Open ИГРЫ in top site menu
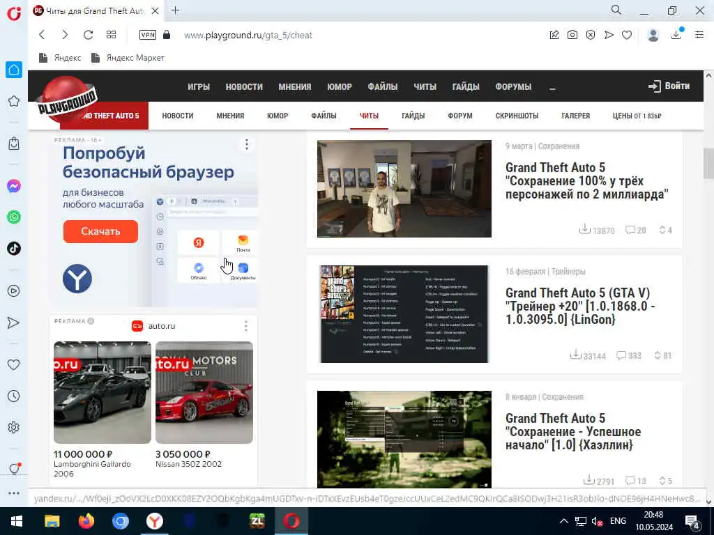Viewport: 714px width, 535px height. (199, 86)
